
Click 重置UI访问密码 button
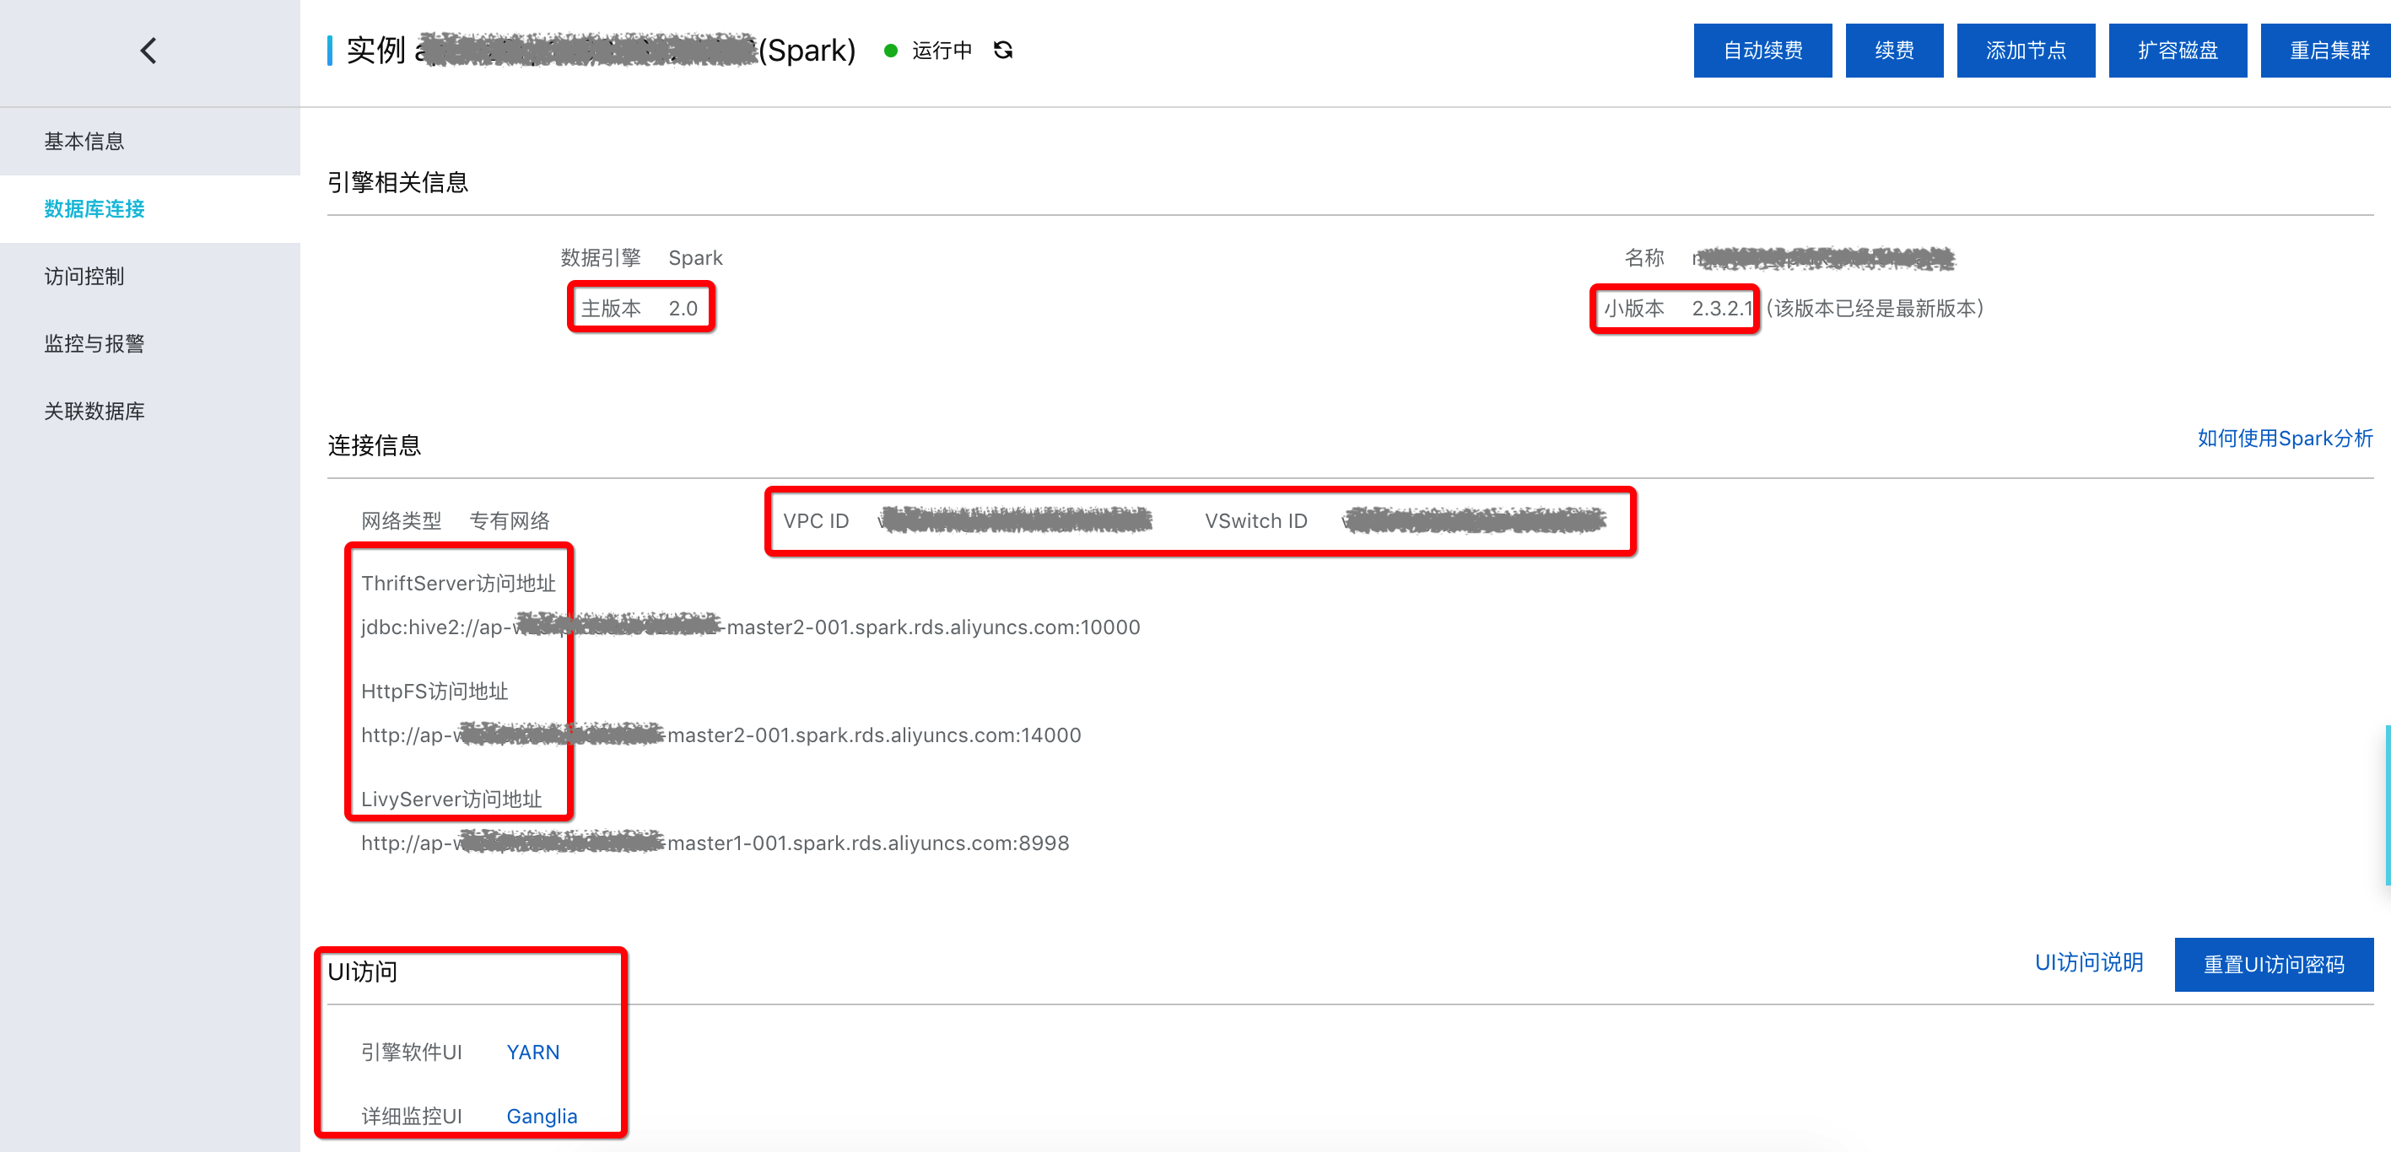2273,964
